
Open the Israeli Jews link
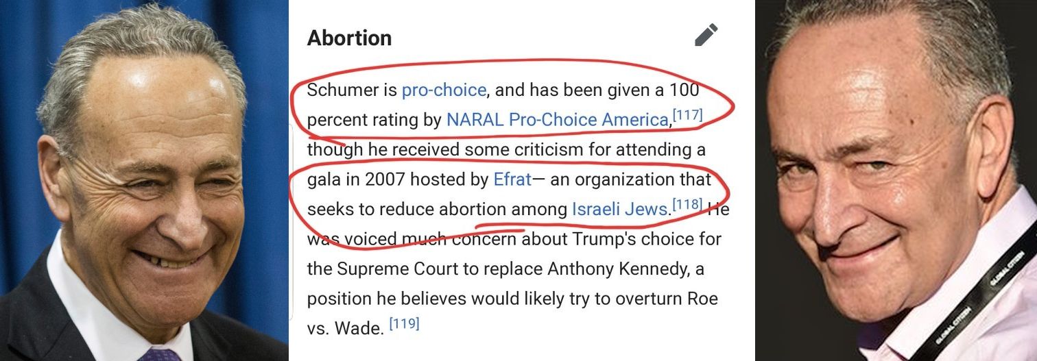(619, 209)
